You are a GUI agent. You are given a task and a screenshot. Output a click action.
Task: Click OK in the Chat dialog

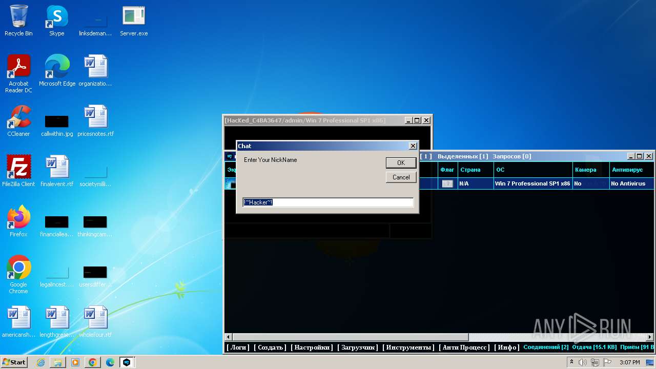(401, 162)
